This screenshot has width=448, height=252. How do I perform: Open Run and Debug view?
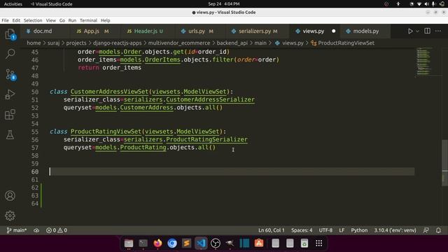10,94
